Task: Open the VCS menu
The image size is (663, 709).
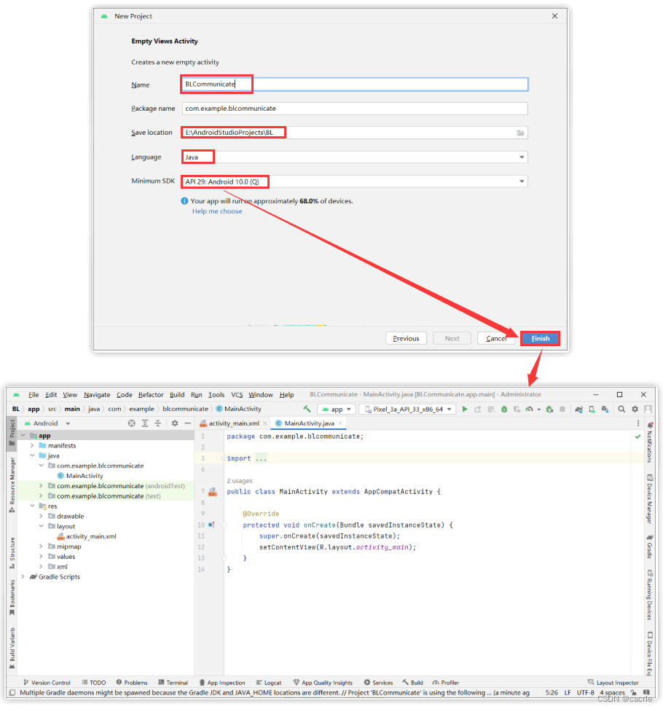Action: (237, 395)
